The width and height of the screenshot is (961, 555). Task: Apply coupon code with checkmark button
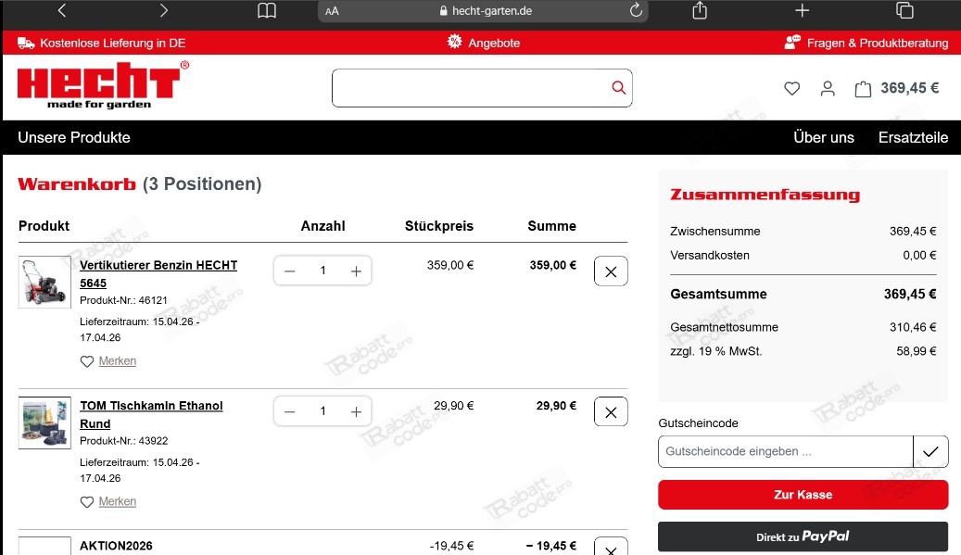point(930,451)
